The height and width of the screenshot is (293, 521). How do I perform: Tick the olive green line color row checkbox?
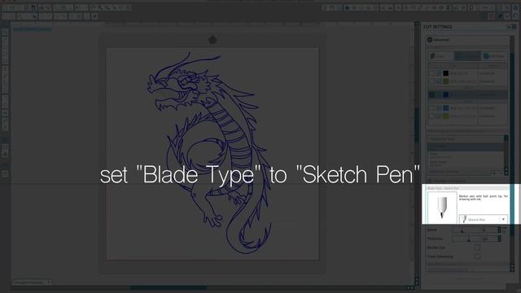[x=431, y=81]
